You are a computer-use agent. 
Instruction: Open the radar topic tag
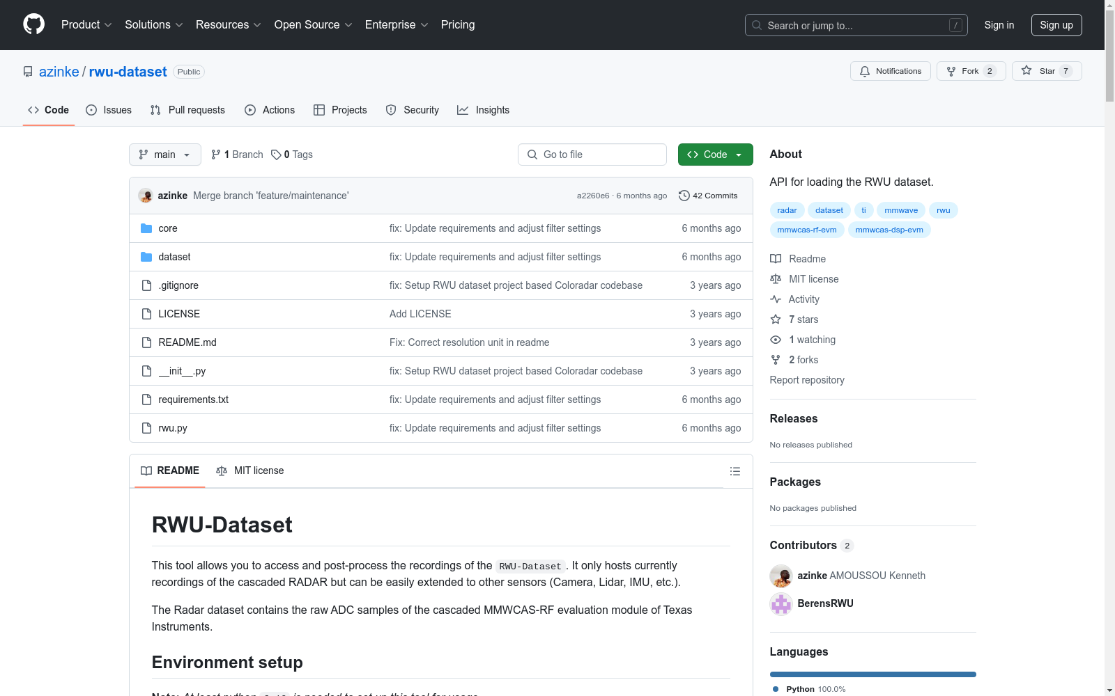click(x=787, y=210)
